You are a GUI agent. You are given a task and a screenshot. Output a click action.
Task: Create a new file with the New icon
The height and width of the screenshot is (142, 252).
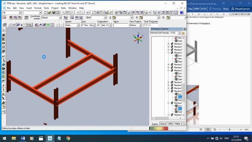45,12
